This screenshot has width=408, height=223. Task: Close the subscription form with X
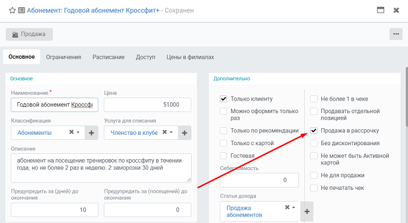pos(396,10)
